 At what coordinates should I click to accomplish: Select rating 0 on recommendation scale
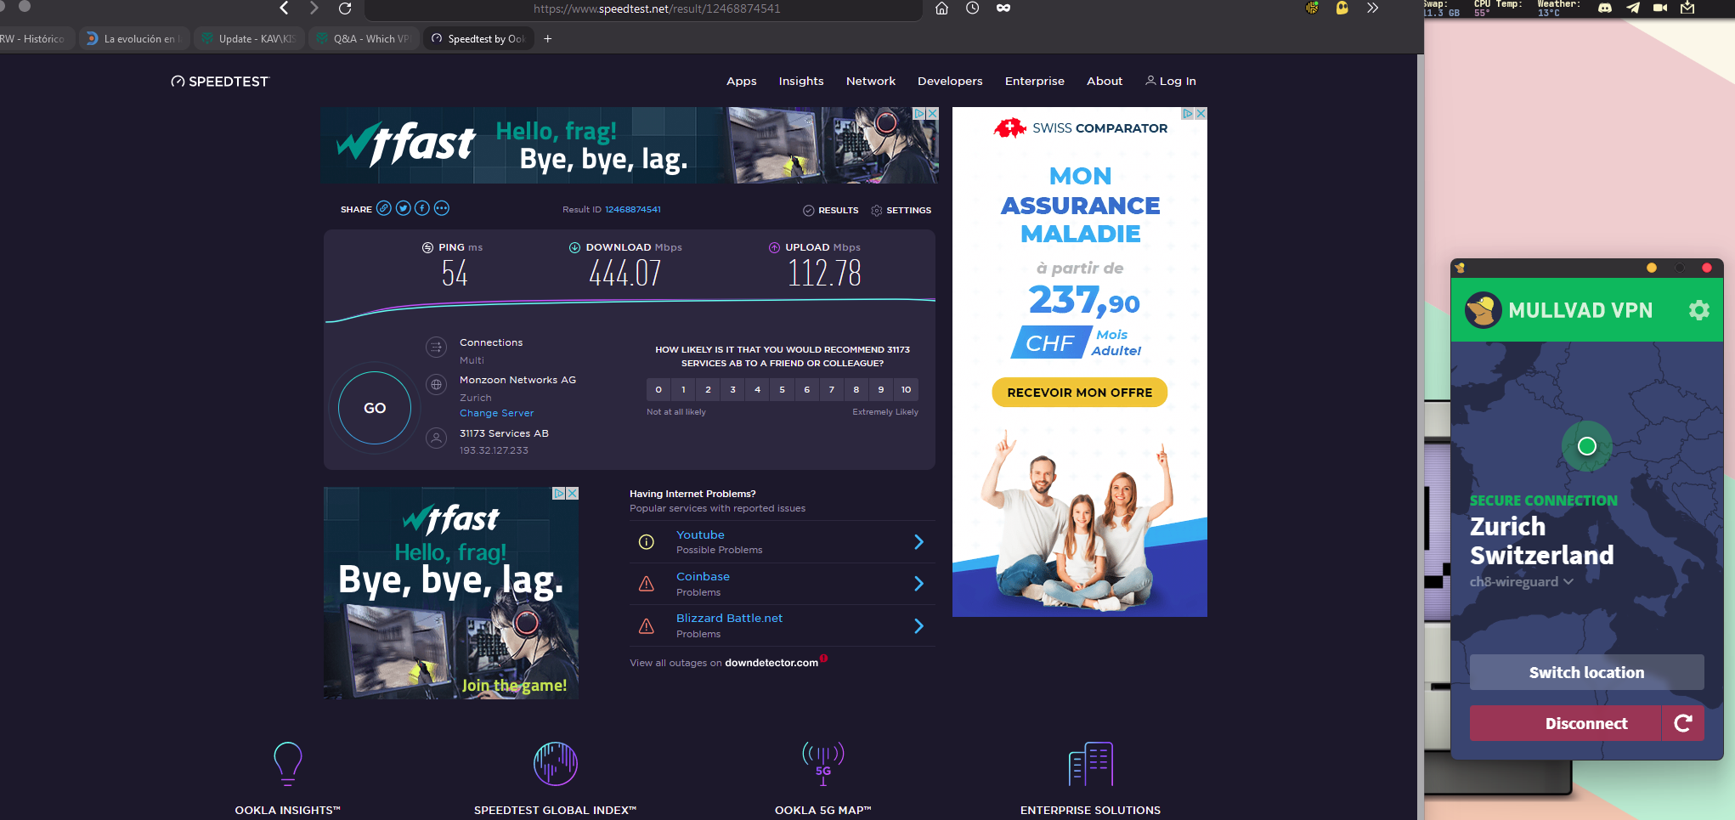point(658,389)
